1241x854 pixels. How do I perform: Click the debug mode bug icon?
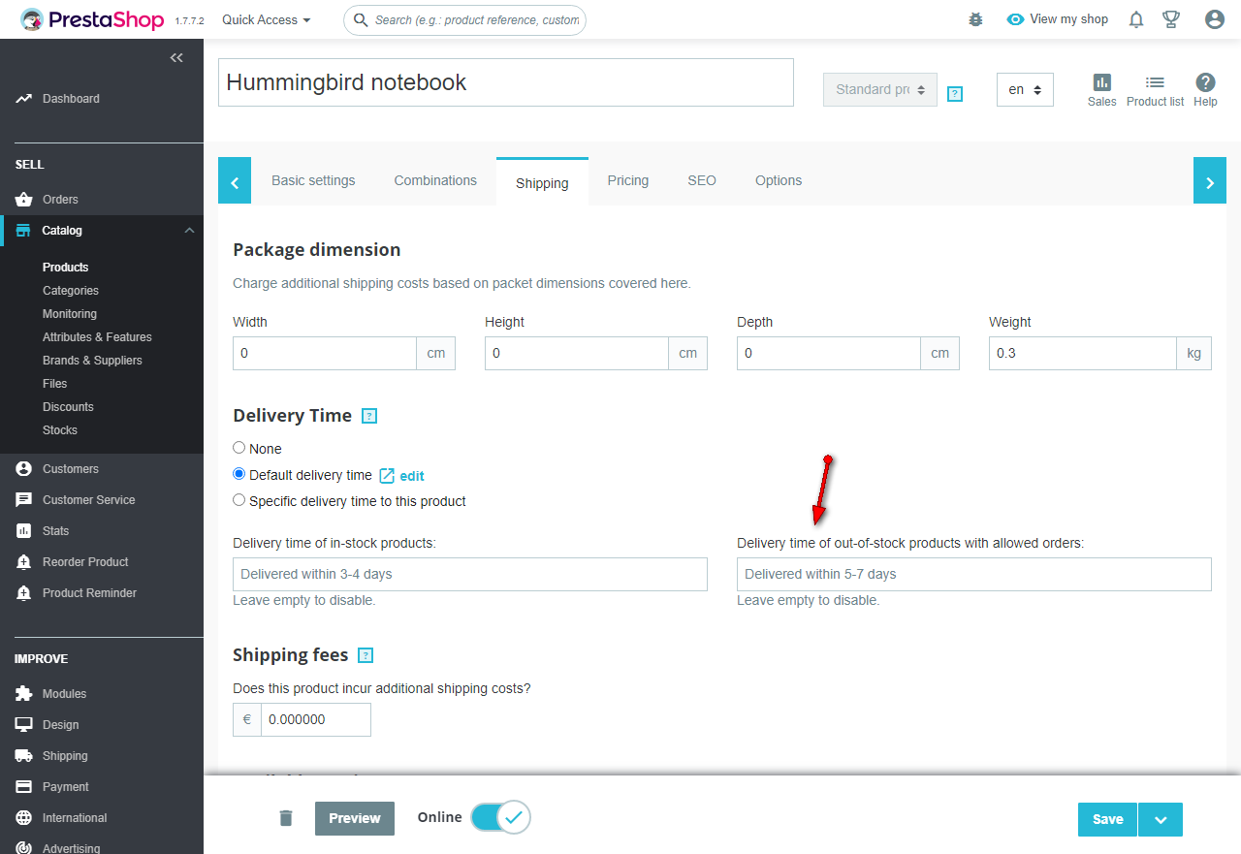coord(975,19)
